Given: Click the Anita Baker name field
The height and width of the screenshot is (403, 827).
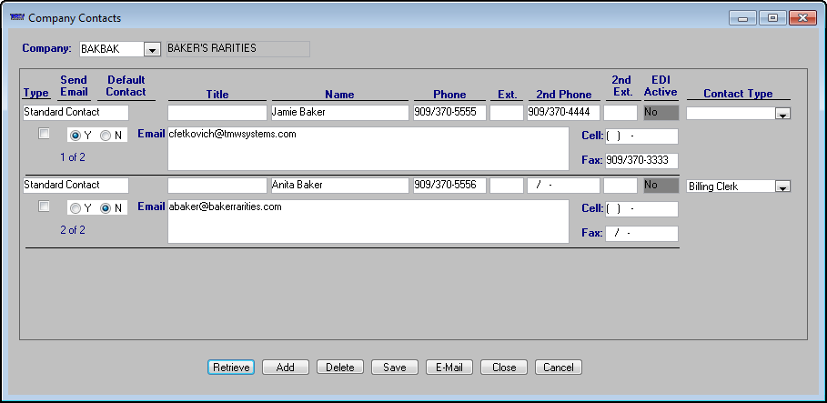Looking at the screenshot, I should (x=339, y=186).
